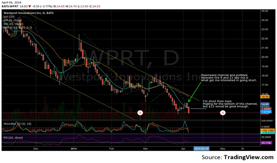
Task: Click the BATS:WPRT ticker symbol in header
Action: tap(10, 6)
